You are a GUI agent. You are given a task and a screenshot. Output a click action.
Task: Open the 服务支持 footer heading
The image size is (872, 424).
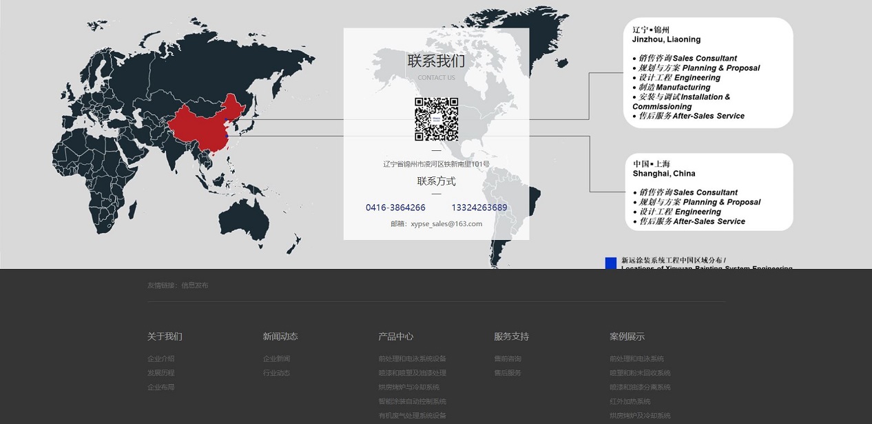512,336
